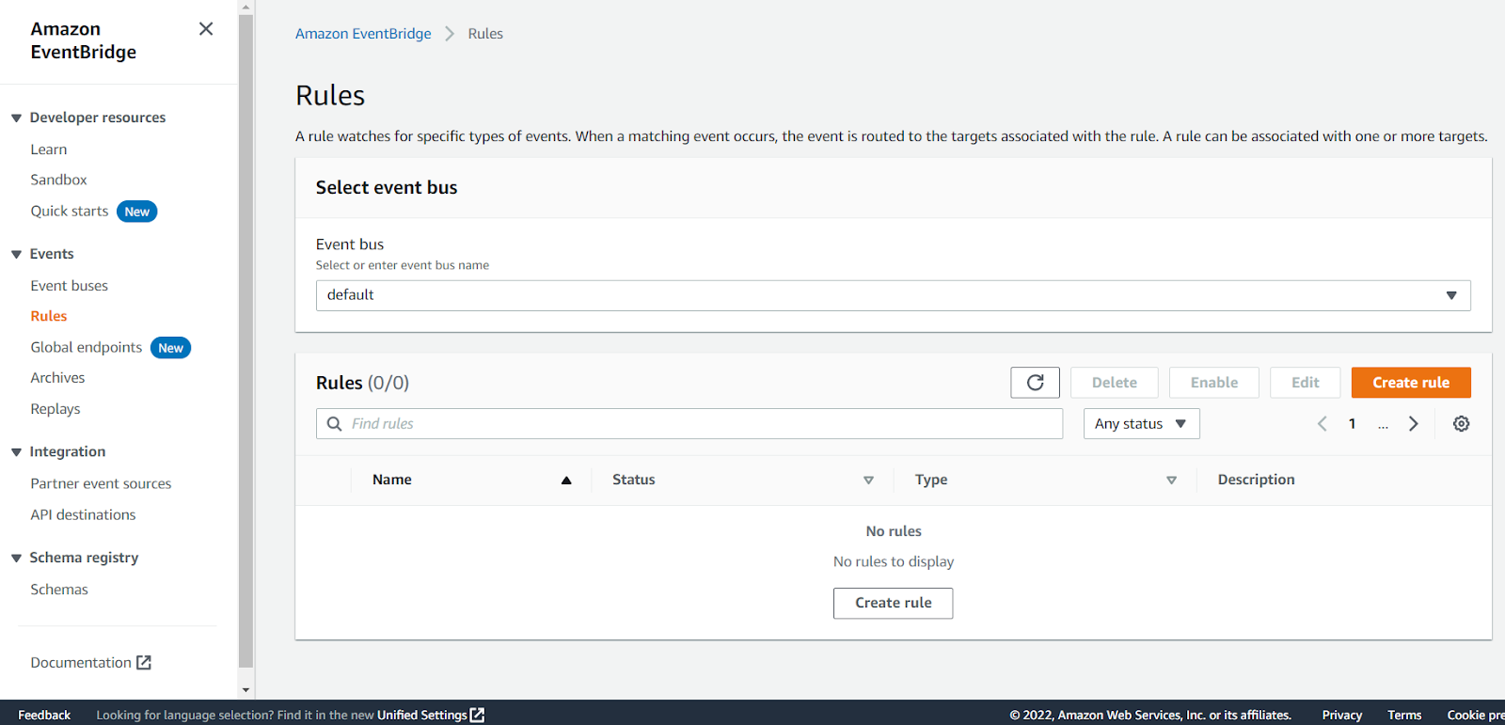This screenshot has height=725, width=1505.
Task: Collapse the Schema registry section
Action: pos(16,559)
